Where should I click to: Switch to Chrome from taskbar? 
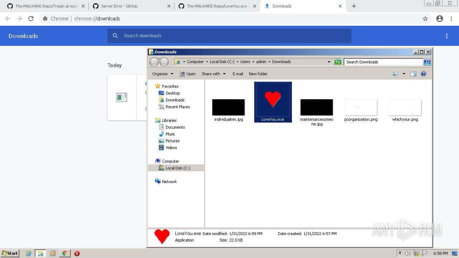pyautogui.click(x=65, y=253)
